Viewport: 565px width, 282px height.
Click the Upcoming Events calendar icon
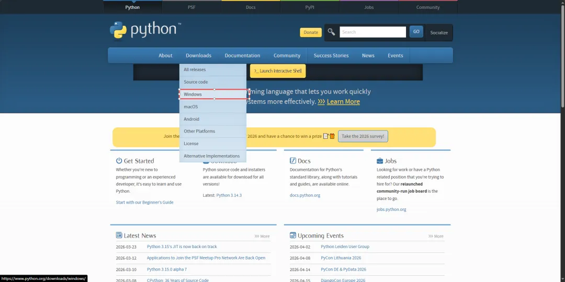click(293, 235)
